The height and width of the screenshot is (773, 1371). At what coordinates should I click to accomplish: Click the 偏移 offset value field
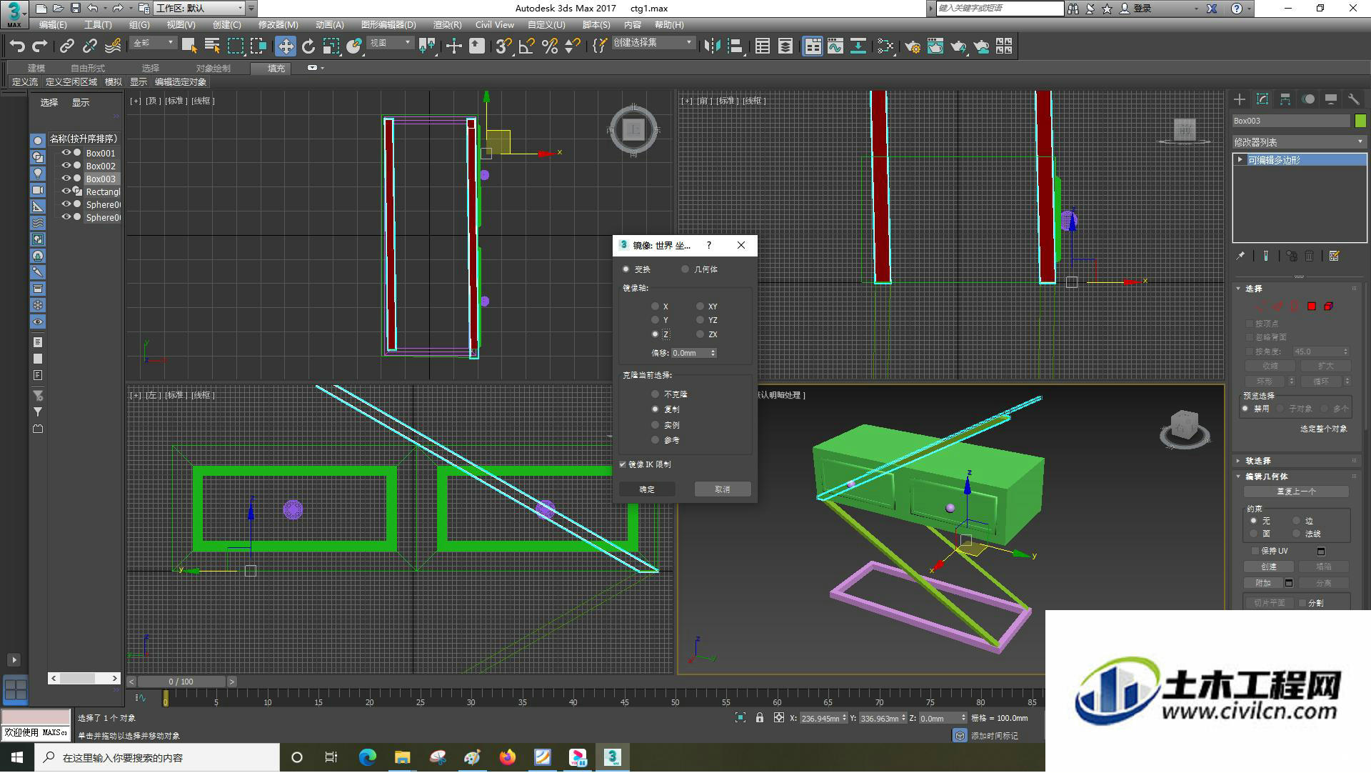click(x=690, y=353)
